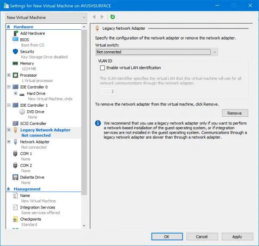Click 'Boot from CD' text

click(x=33, y=45)
